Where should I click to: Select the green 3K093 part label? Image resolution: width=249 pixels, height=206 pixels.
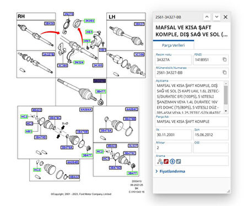[89, 21]
